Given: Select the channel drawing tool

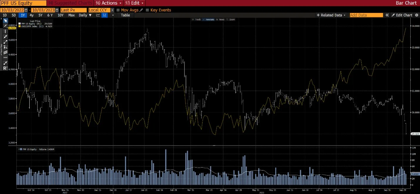Looking at the screenshot, I should coord(5,52).
